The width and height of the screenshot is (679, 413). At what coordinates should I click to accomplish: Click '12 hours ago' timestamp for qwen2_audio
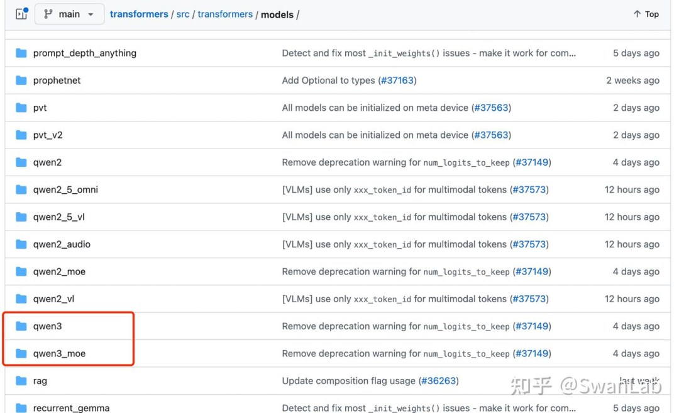632,244
